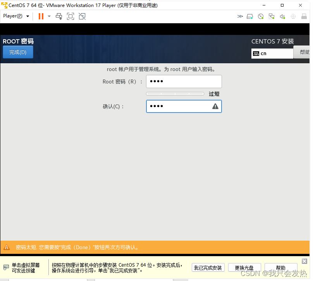This screenshot has width=313, height=281.
Task: Click the orange password-too-short message
Action: [x=77, y=247]
